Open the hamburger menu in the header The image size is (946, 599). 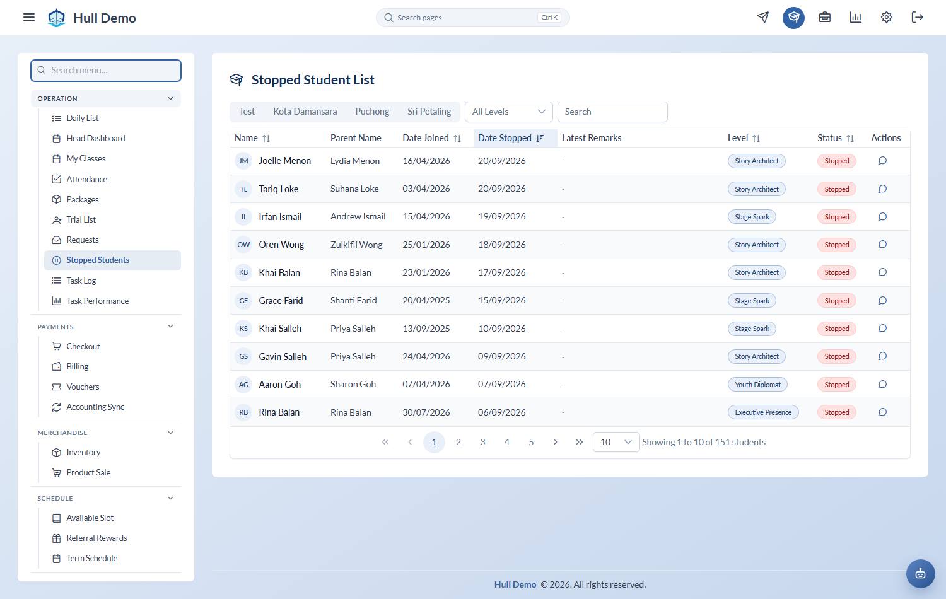[29, 17]
